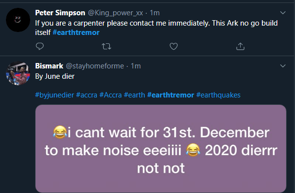295x193 pixels.
Task: Share Peter Simpson's tweet
Action: pyautogui.click(x=240, y=46)
